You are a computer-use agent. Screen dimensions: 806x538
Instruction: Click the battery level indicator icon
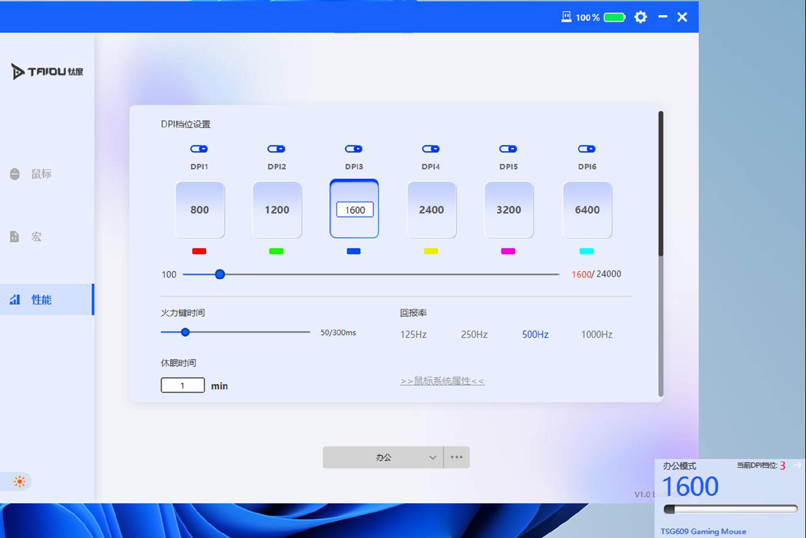click(x=615, y=17)
